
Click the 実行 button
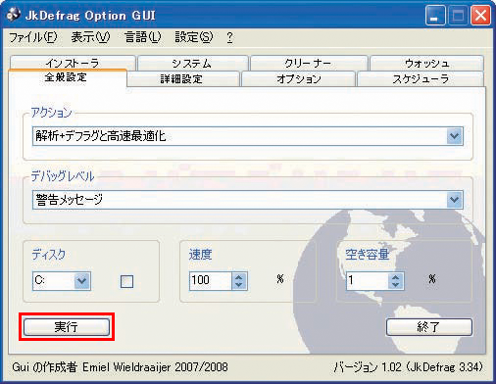(x=67, y=327)
